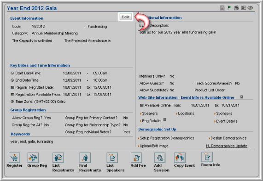Click the Web Site Information heading text
The image size is (263, 181).
click(x=186, y=97)
